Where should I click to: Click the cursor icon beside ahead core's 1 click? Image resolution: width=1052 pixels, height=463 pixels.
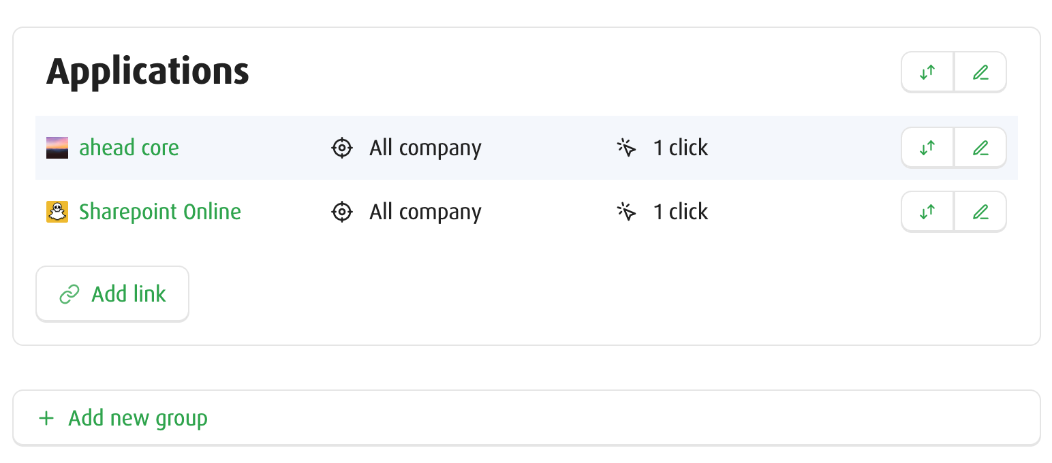(x=626, y=147)
